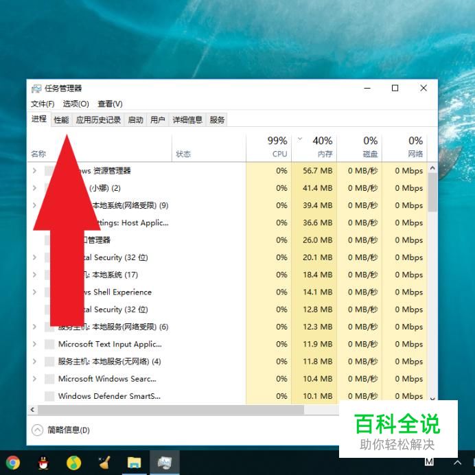
Task: Switch to the 应用历史记录 tab
Action: pos(98,120)
